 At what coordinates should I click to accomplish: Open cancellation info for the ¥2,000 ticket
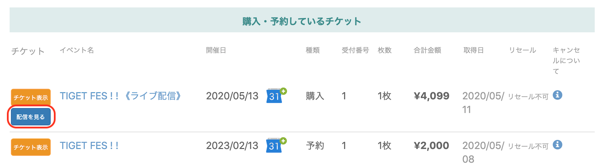(557, 145)
